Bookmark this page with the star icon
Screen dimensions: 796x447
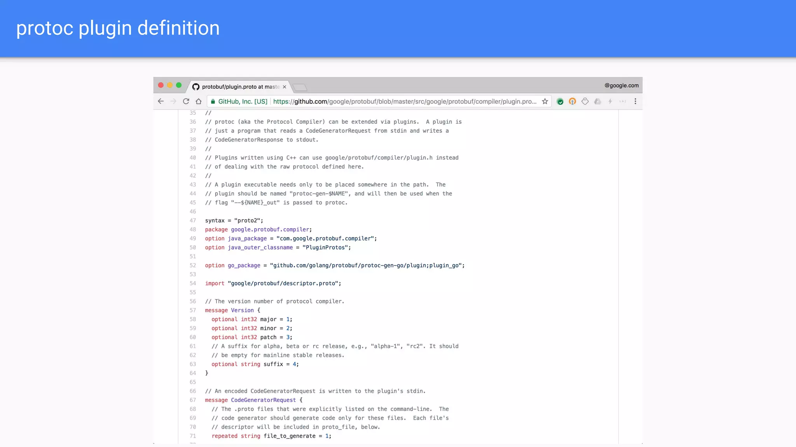click(545, 101)
